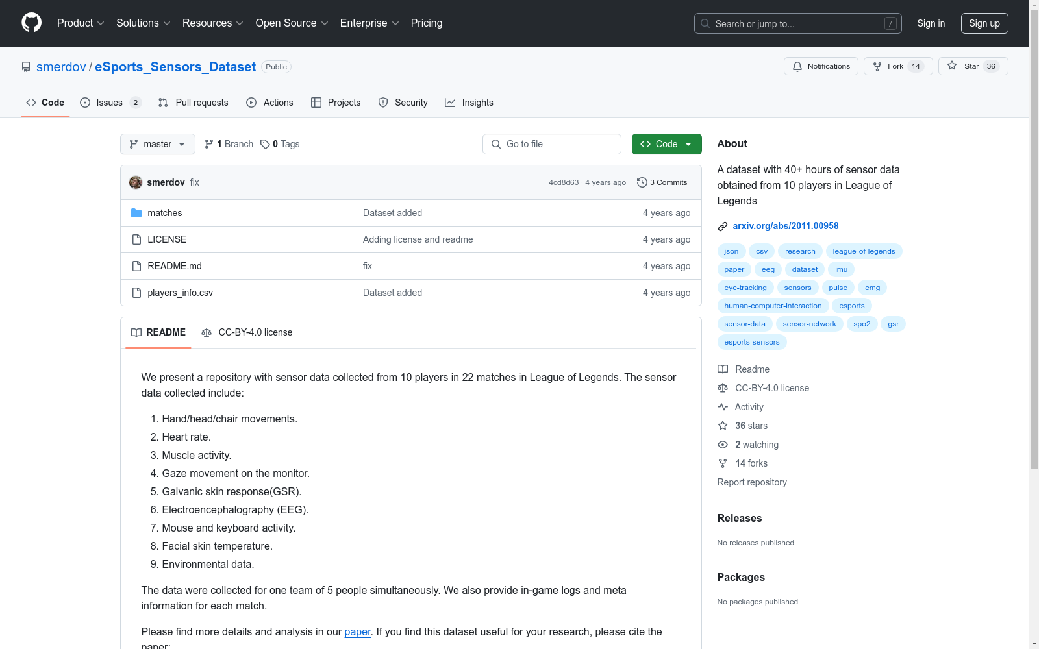Click the branch icon beside 1 Branch
This screenshot has height=649, width=1039.
click(x=209, y=144)
